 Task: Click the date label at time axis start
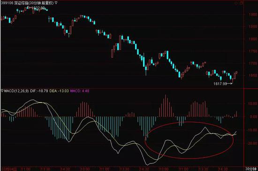pyautogui.click(x=9, y=169)
